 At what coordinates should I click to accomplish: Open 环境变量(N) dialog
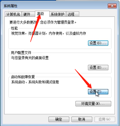point(93,104)
